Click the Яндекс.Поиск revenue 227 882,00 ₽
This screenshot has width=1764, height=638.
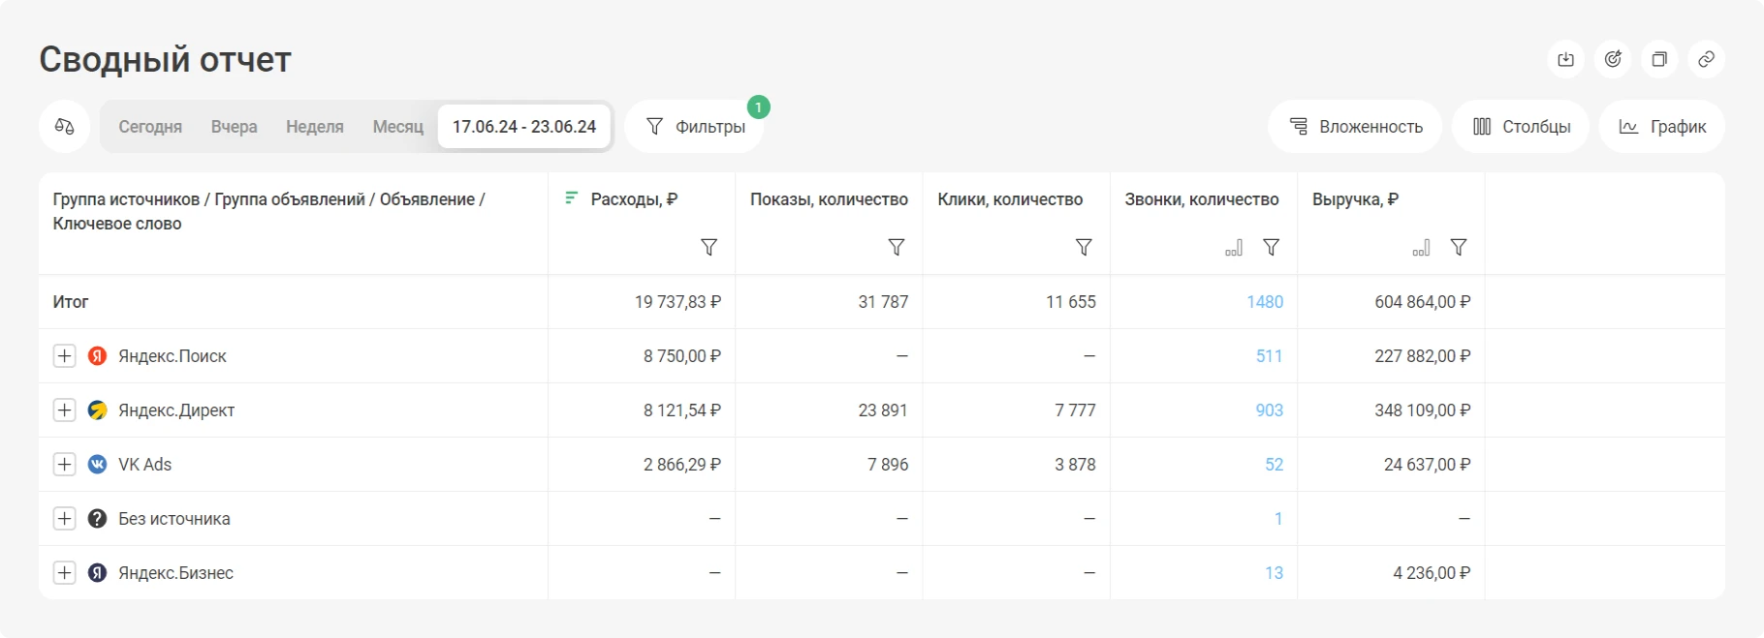click(1423, 356)
